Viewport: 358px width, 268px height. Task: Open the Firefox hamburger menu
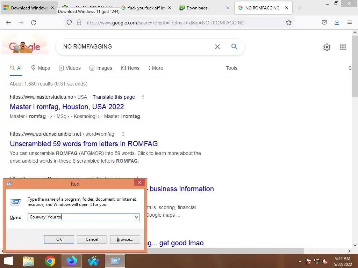tap(350, 22)
